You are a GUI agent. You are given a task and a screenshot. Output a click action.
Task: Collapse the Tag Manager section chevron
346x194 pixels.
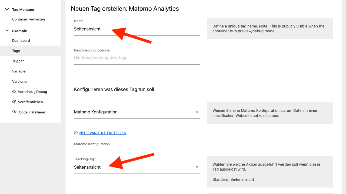point(7,9)
